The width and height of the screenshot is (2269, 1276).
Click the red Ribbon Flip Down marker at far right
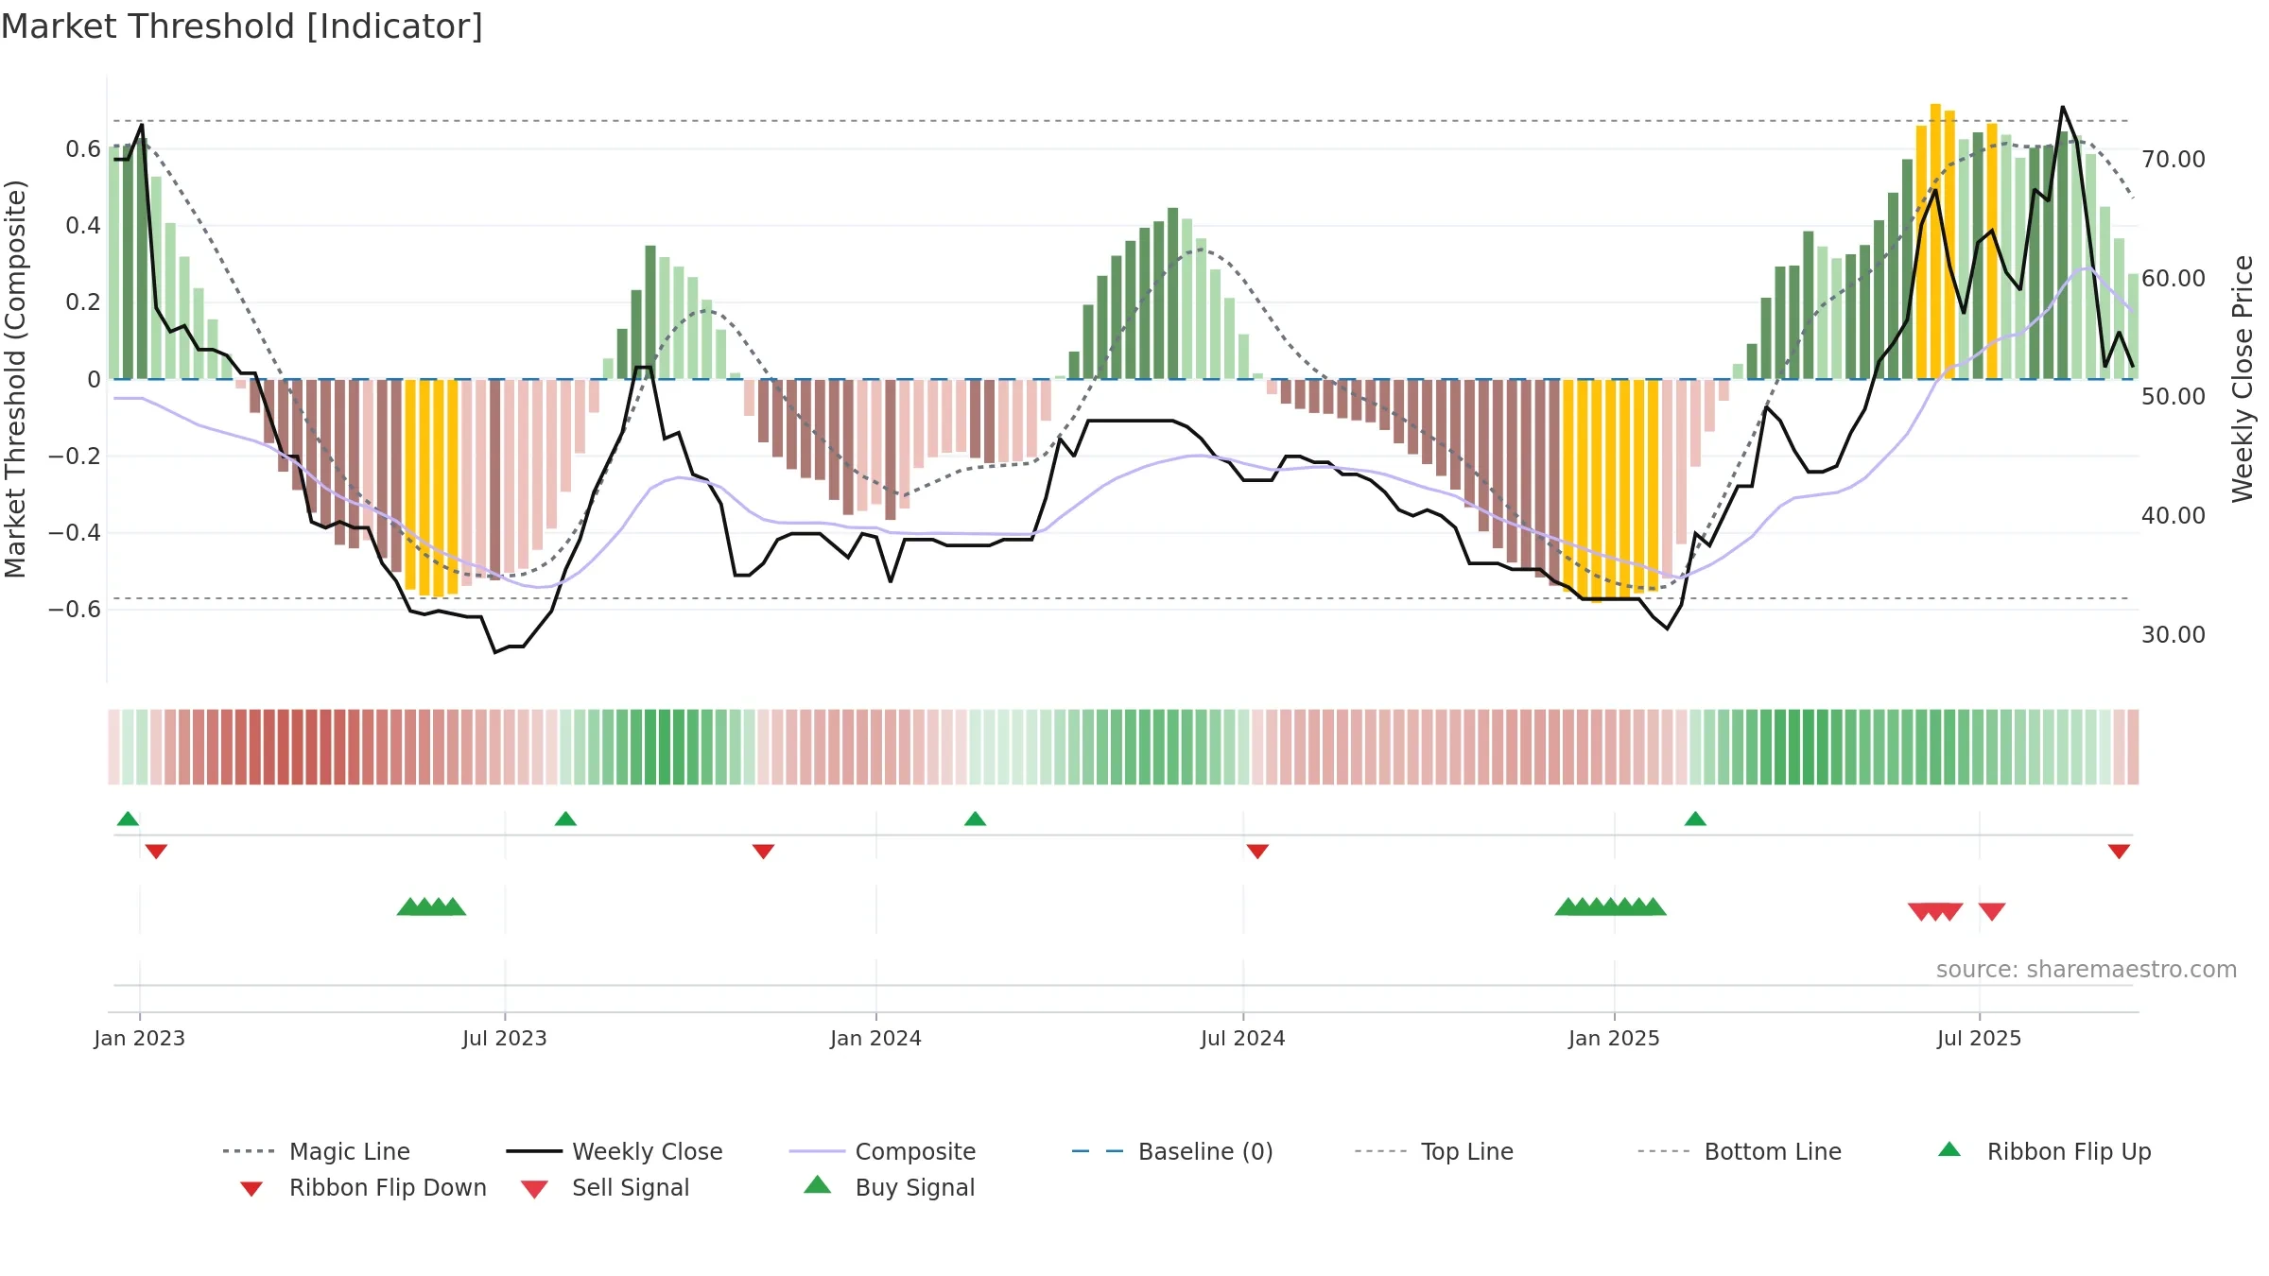click(x=2119, y=852)
